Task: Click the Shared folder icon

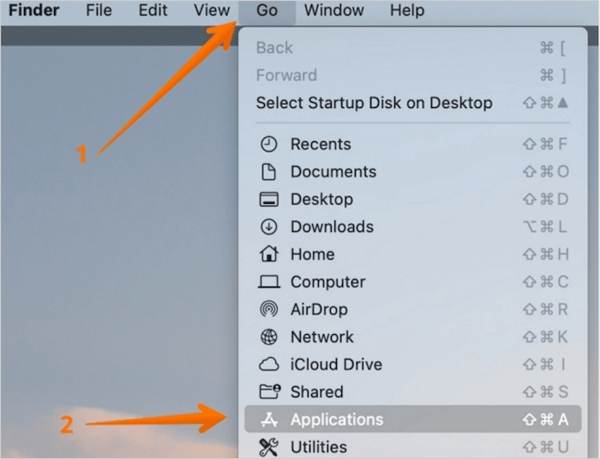Action: point(269,391)
